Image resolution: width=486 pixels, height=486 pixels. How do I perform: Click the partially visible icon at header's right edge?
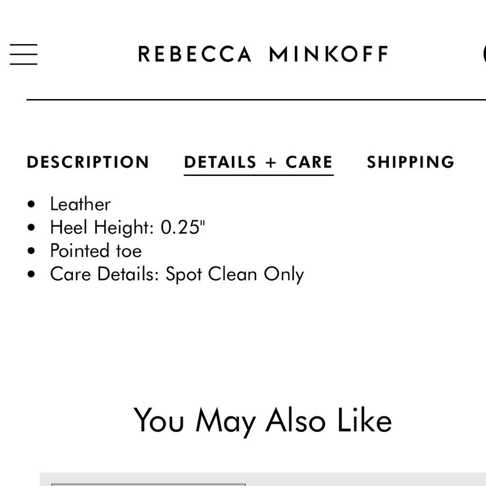pyautogui.click(x=484, y=54)
